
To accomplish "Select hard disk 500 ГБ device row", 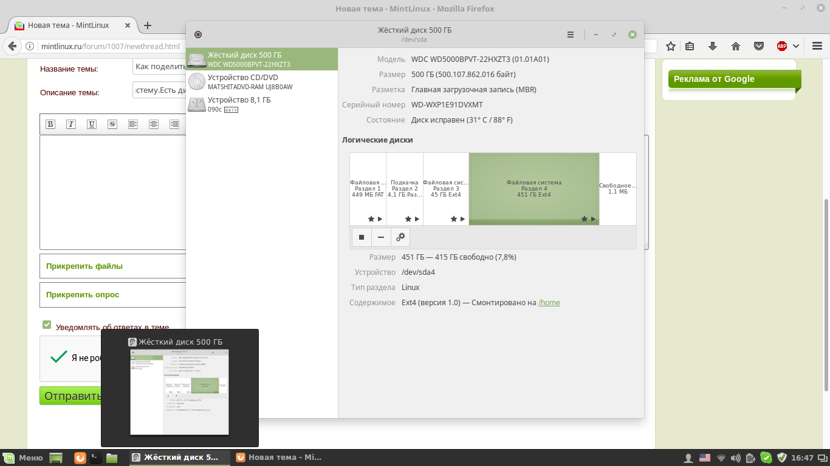I will (262, 59).
